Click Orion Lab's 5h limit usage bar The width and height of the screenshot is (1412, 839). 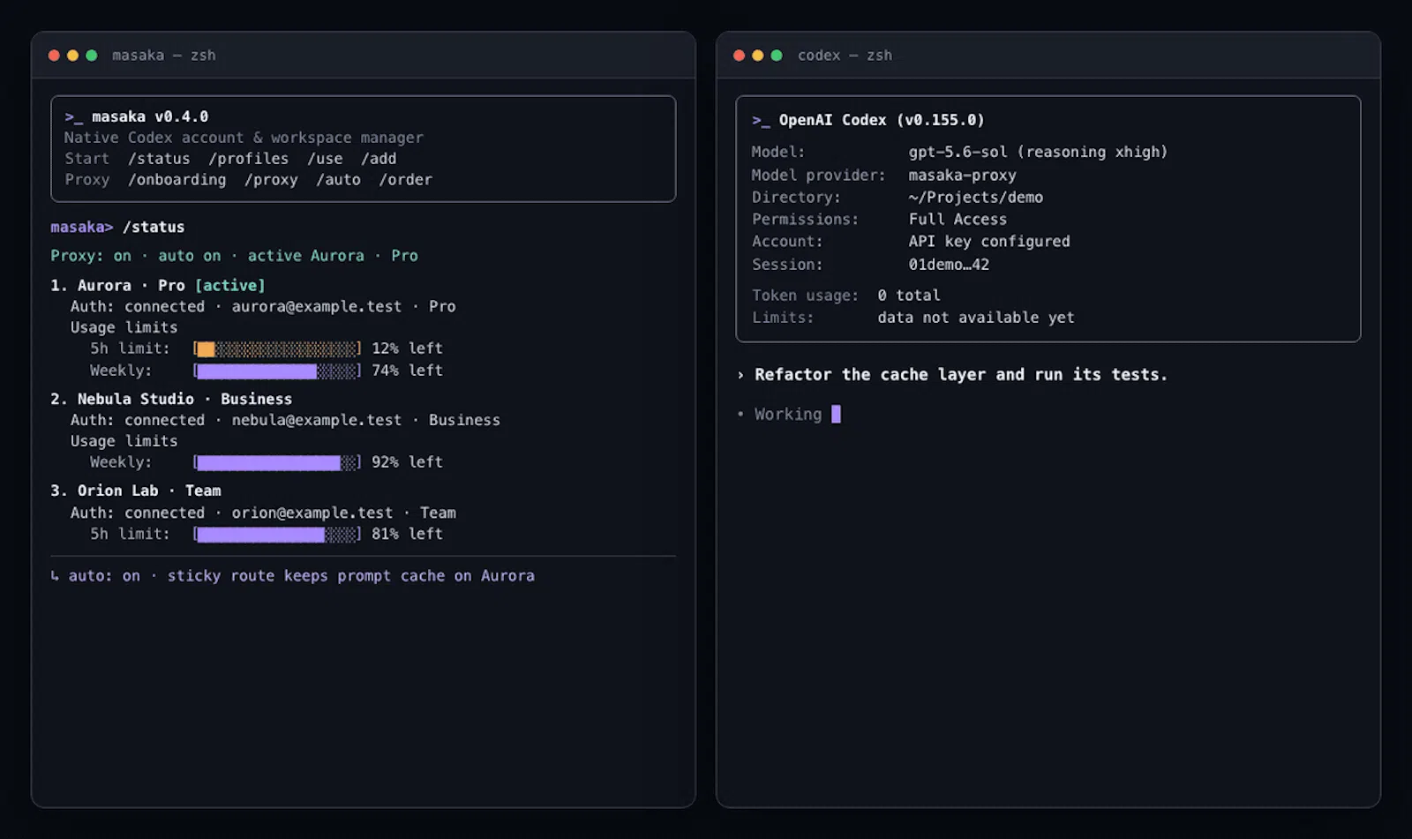(277, 535)
